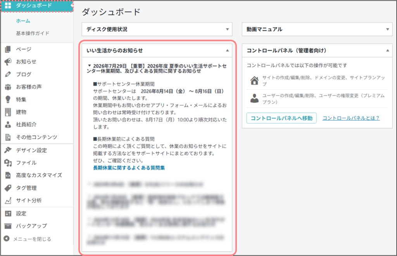Collapse the 2026年7月29日 notice triangle
397x256 pixels.
click(x=90, y=65)
